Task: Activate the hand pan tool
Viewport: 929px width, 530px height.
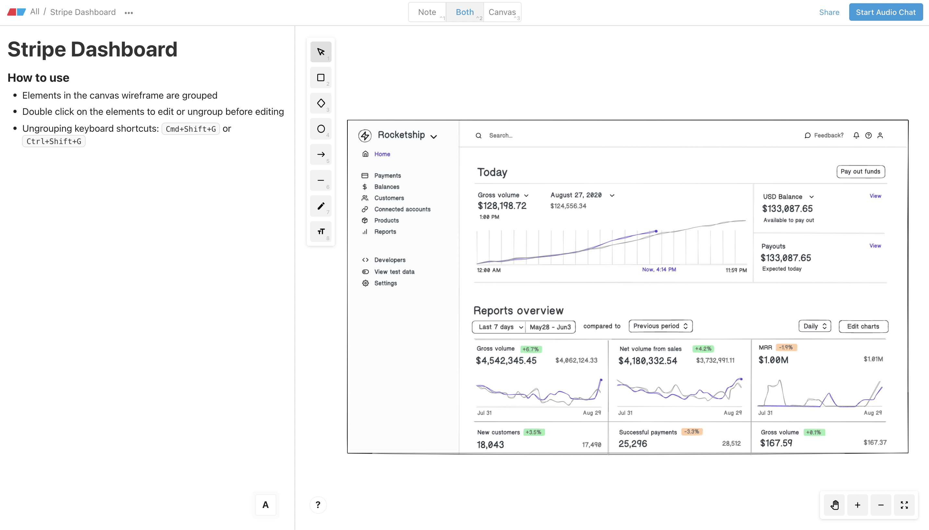Action: coord(835,505)
